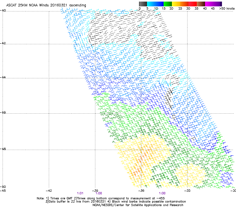
Task: Click the purple time label '1:01'
Action: pos(80,193)
